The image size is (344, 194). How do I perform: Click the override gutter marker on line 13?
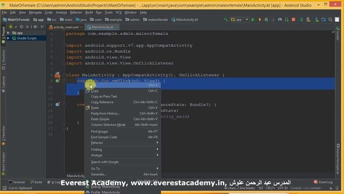58,105
